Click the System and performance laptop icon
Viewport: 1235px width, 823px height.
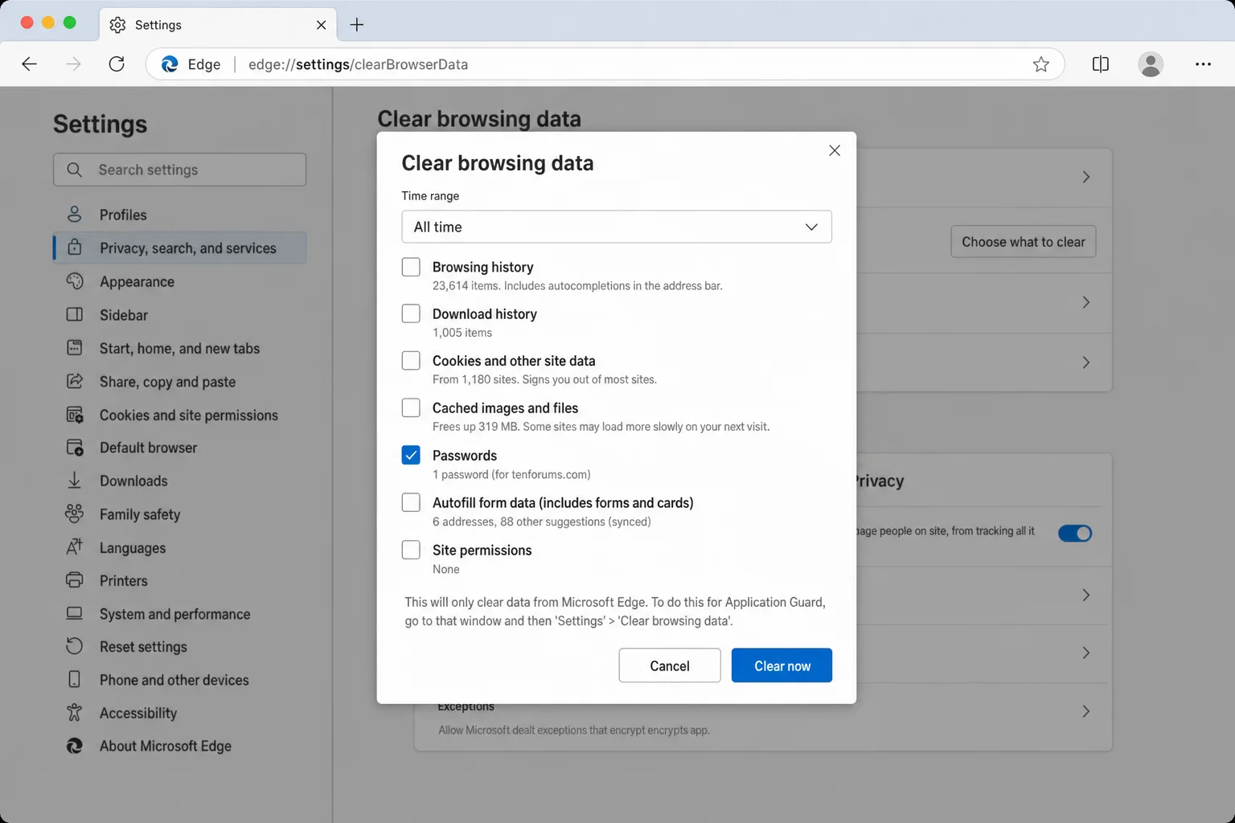(75, 613)
